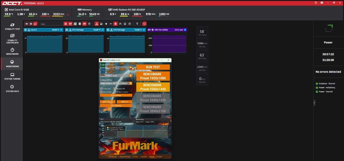The image size is (344, 161).
Task: Focus the Filter text field
Action: 51,24
